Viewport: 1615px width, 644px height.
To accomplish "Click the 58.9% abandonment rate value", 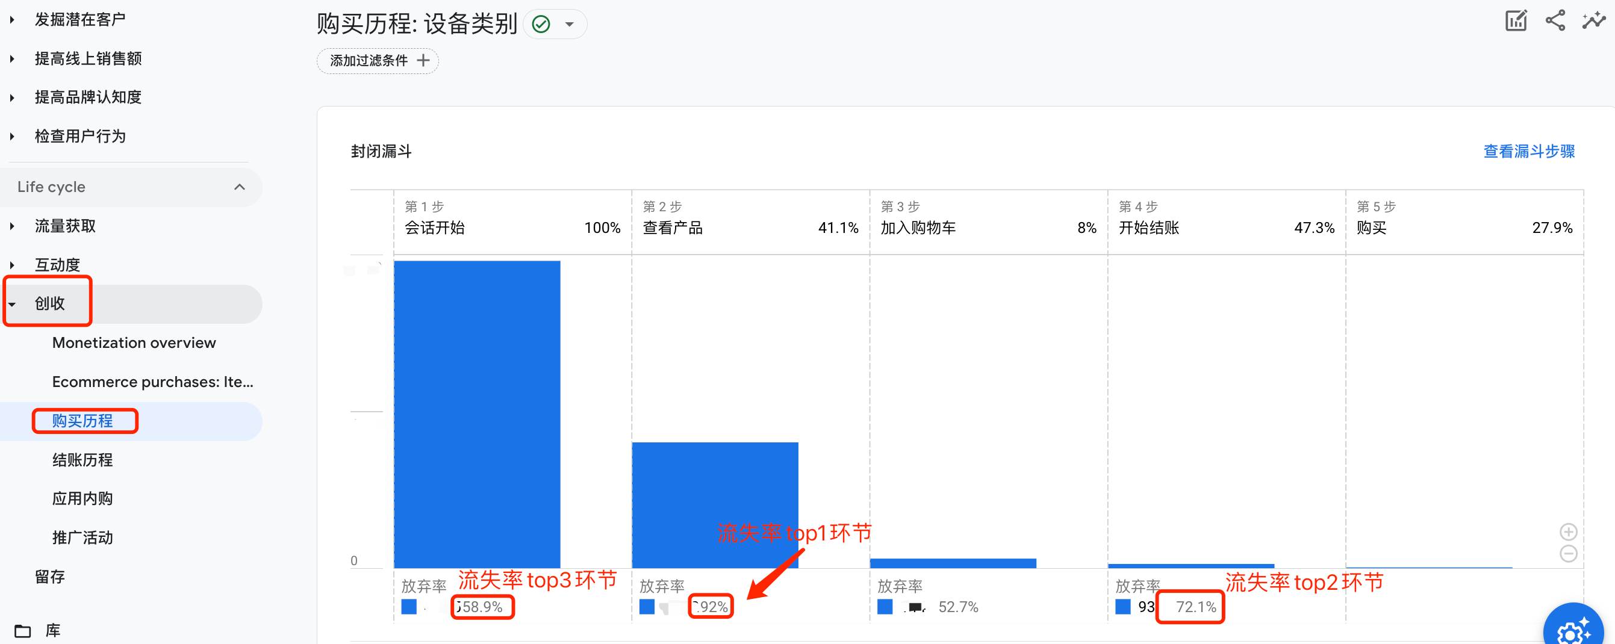I will pyautogui.click(x=482, y=607).
